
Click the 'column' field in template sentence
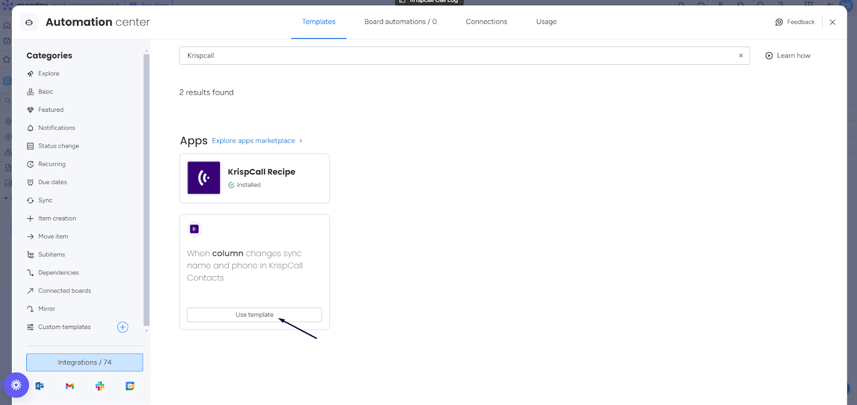pos(228,254)
